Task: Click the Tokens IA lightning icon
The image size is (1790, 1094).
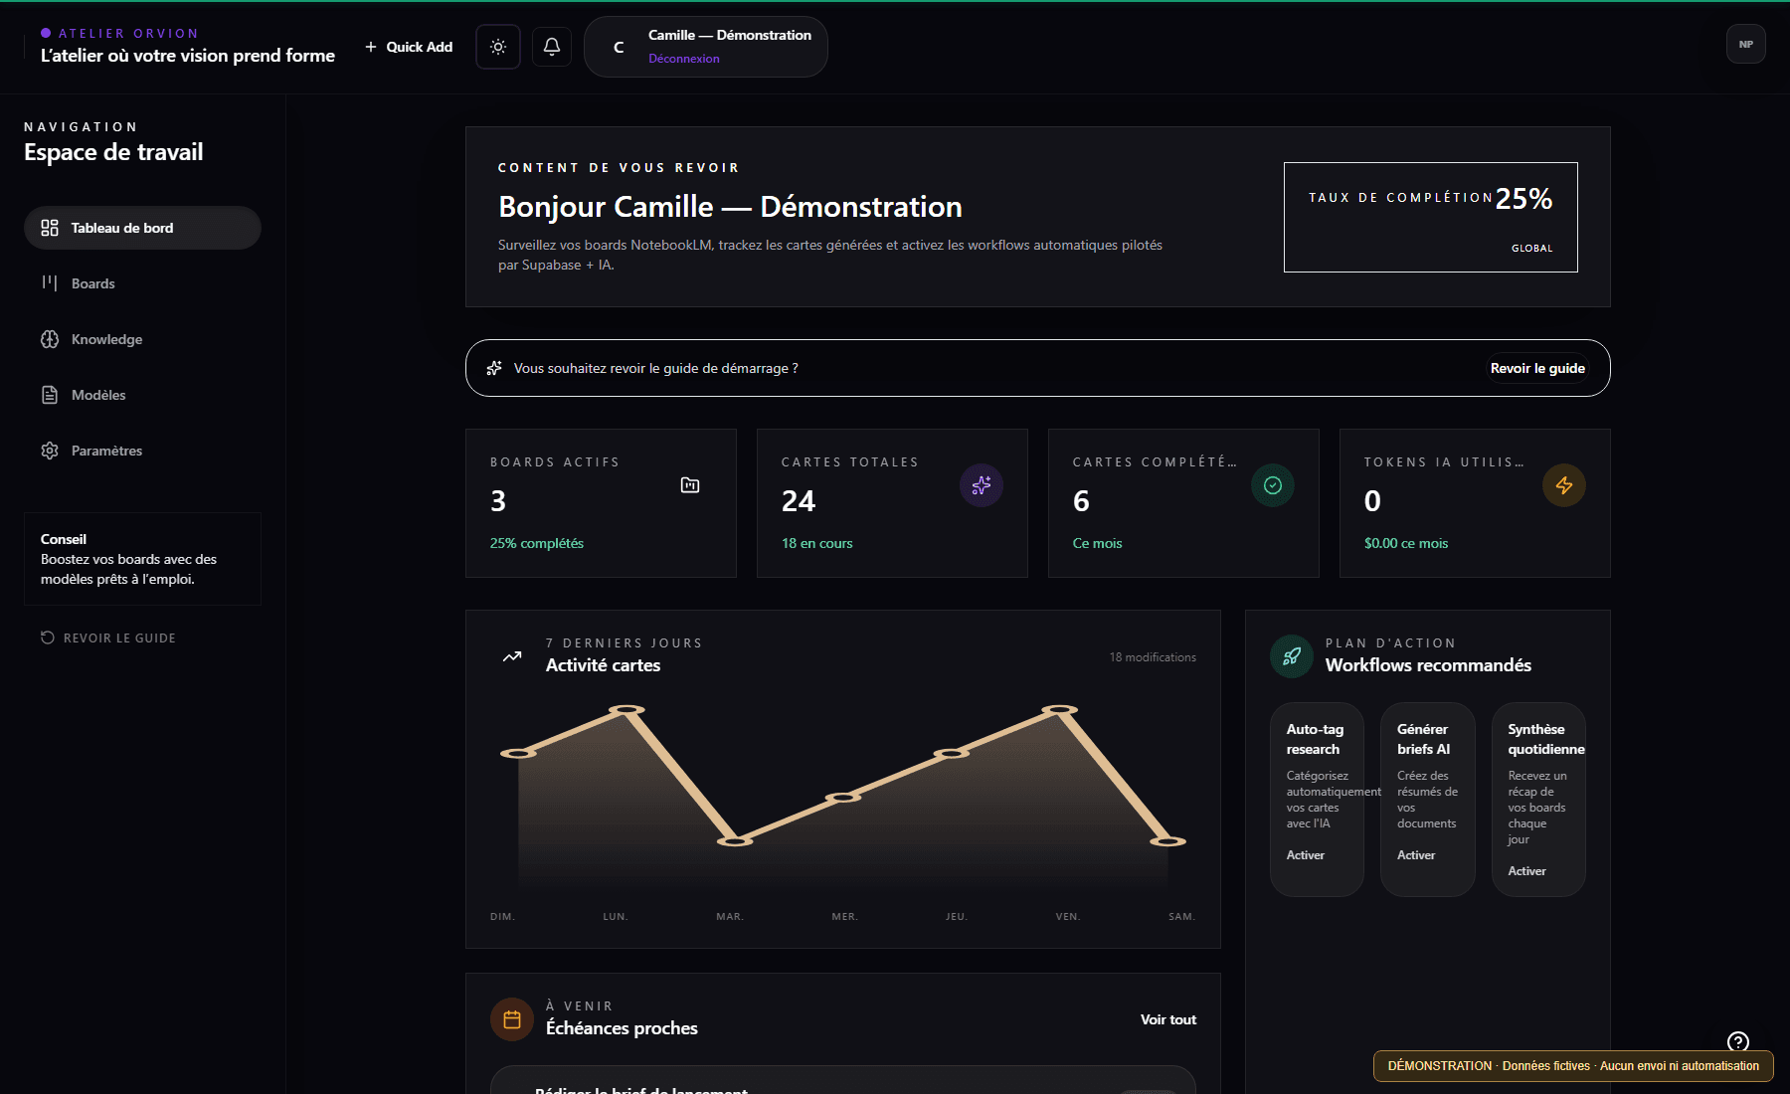Action: [x=1564, y=485]
